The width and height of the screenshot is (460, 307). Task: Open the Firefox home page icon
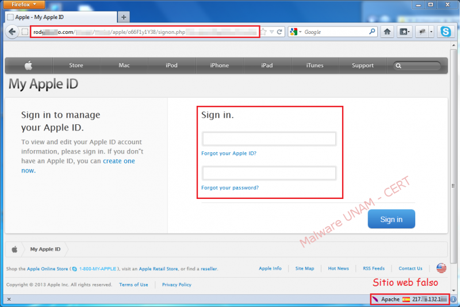(387, 32)
